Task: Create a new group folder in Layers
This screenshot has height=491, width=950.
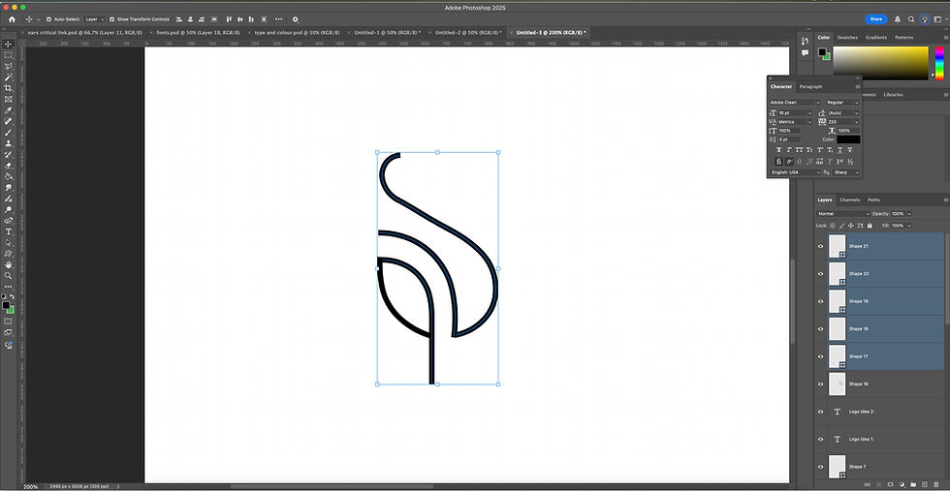Action: [913, 484]
